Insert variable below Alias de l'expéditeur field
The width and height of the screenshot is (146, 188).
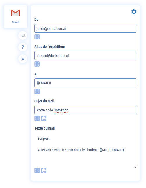point(37,64)
